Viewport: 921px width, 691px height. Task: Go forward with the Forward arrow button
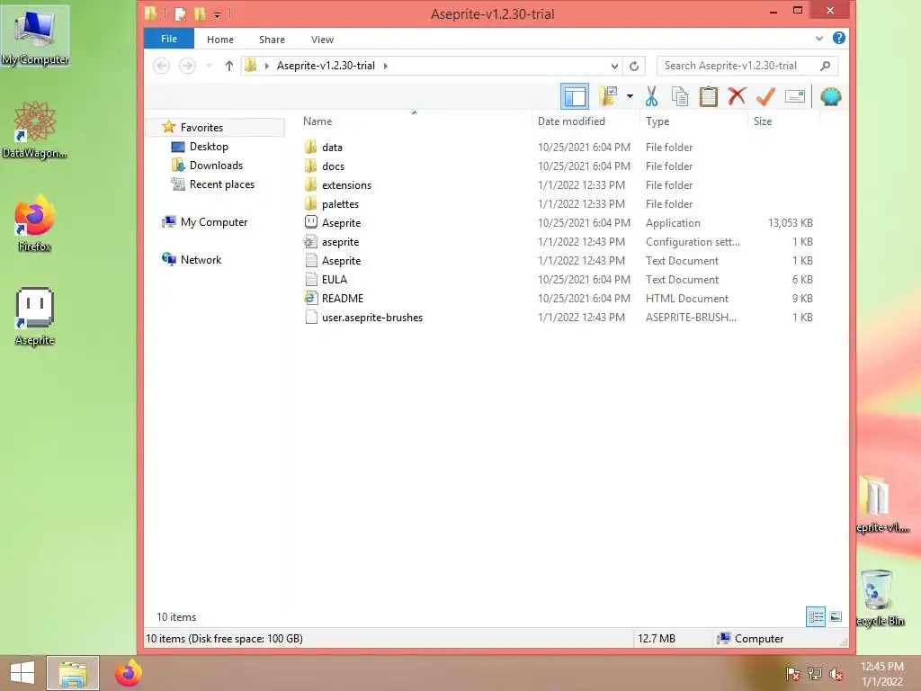click(187, 66)
